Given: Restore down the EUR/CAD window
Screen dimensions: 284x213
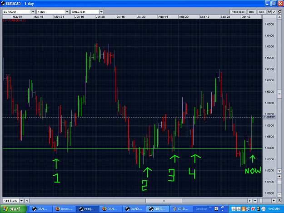Looking at the screenshot, I should pyautogui.click(x=274, y=4).
